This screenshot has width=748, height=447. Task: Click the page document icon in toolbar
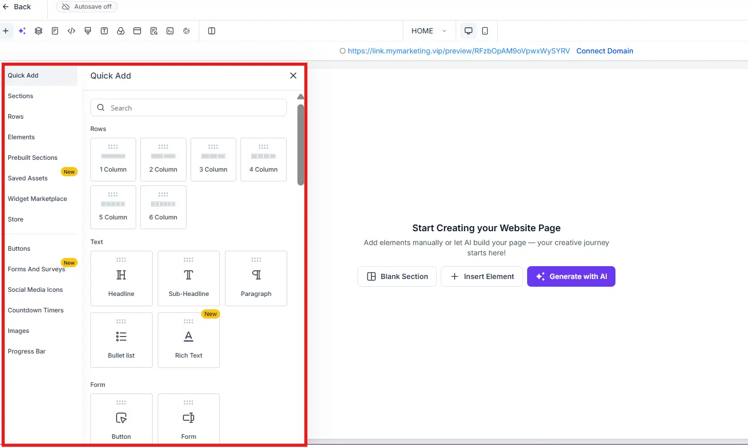[55, 31]
